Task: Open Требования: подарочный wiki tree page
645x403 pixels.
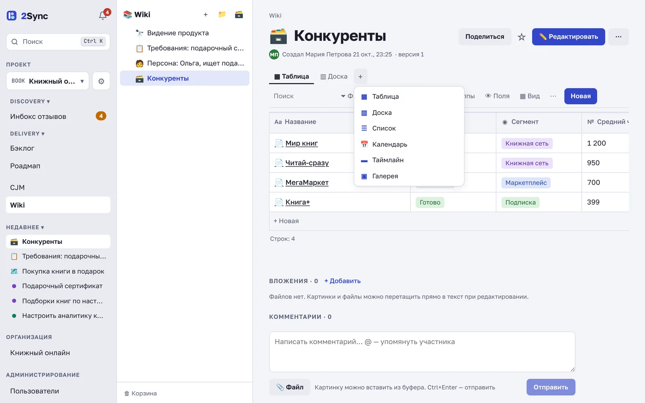Action: [185, 48]
